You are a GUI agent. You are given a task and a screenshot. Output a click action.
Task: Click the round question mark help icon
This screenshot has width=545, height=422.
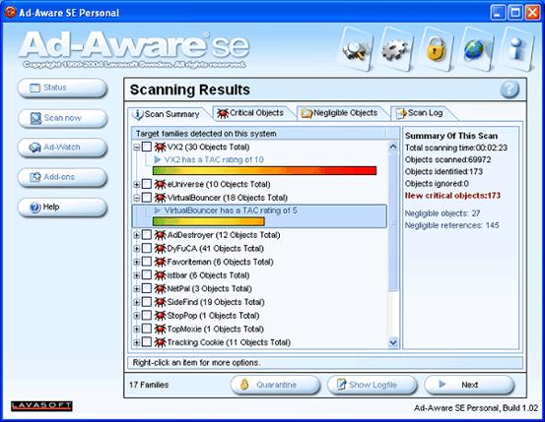(510, 90)
